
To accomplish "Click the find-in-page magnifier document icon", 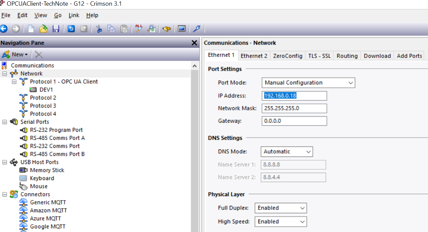I will point(151,29).
